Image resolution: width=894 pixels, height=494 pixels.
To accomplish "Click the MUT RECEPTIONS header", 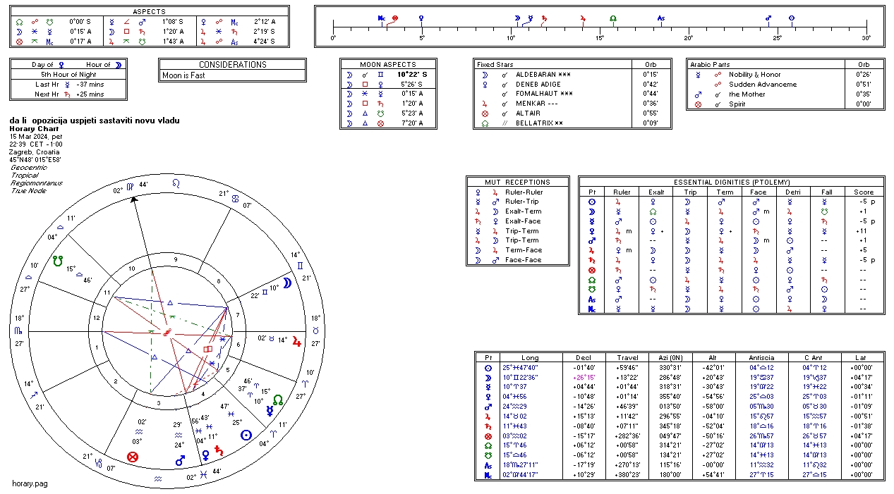I will [518, 182].
